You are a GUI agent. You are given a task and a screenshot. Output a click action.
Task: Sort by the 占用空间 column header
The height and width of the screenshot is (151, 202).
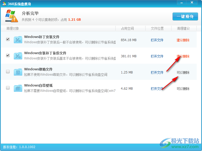(128, 28)
